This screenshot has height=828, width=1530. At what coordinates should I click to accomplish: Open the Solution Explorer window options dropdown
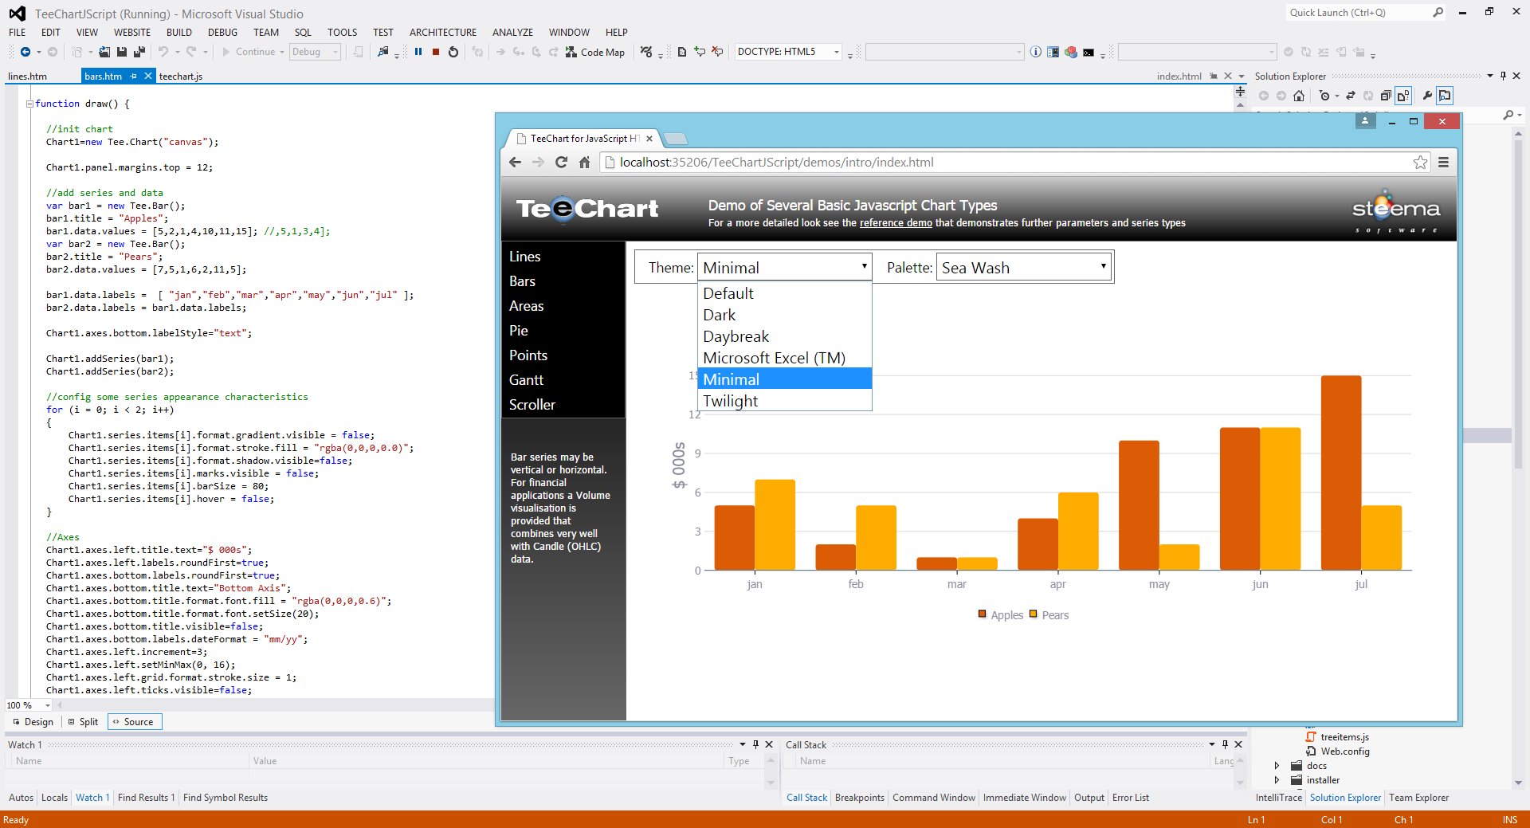(1490, 77)
